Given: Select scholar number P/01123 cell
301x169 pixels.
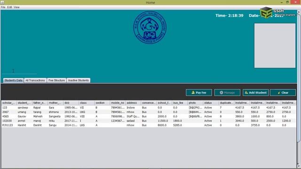Looking at the screenshot, I should click(9, 125).
